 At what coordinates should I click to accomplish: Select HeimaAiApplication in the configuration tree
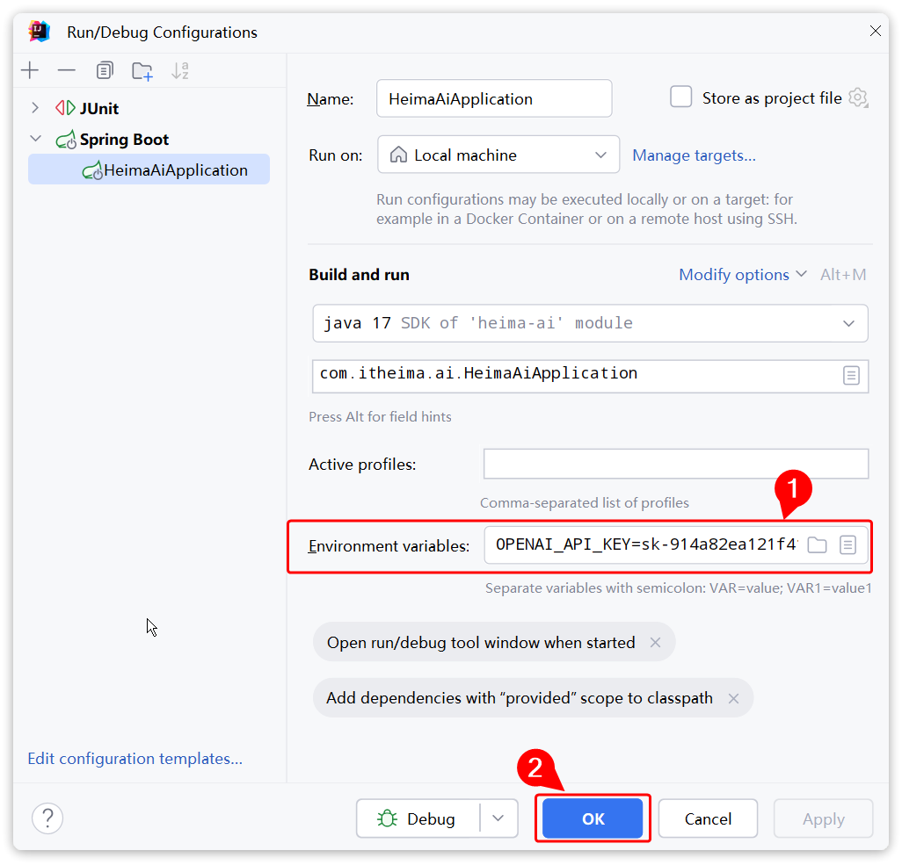click(x=175, y=170)
